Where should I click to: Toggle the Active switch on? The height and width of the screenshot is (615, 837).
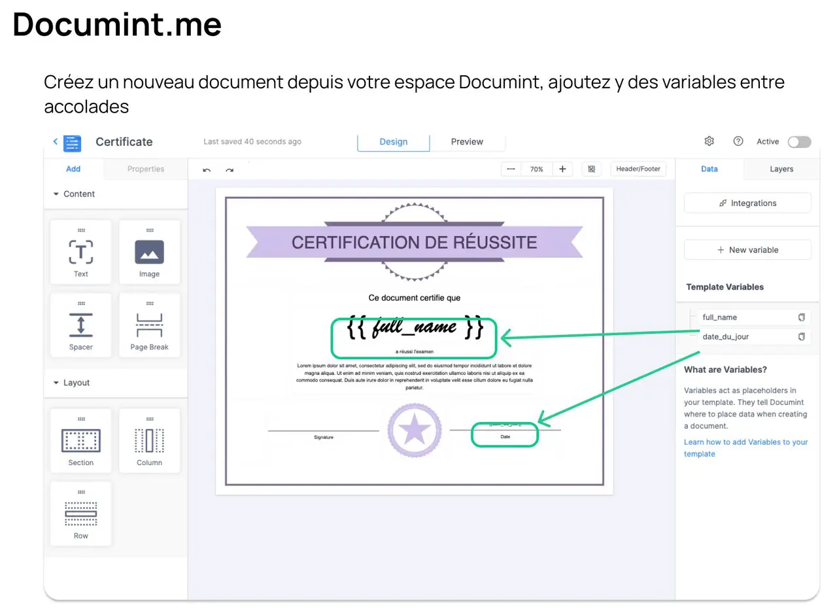click(799, 142)
